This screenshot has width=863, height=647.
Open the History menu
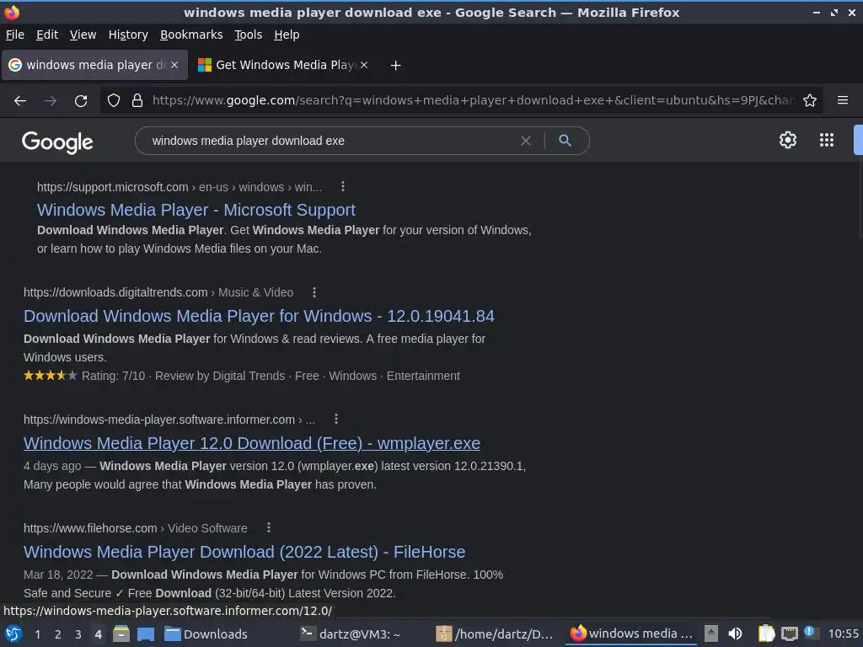tap(128, 35)
